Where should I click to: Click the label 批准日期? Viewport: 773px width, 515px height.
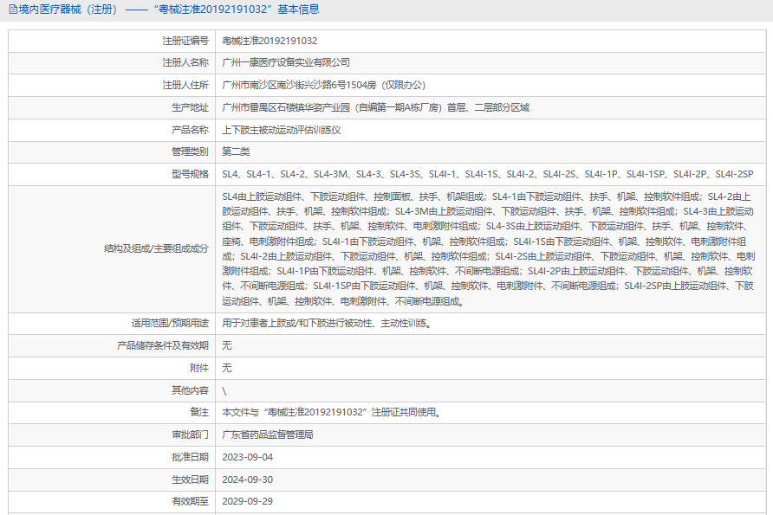click(x=190, y=457)
